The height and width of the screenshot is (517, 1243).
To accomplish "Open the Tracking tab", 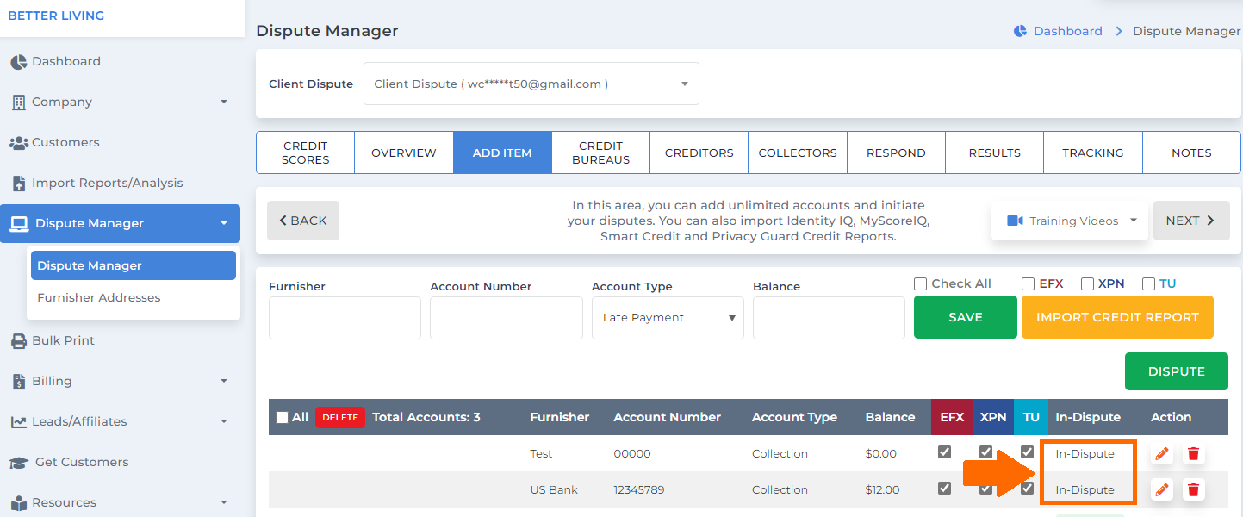I will pyautogui.click(x=1093, y=153).
